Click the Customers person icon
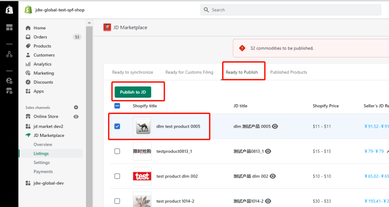This screenshot has width=389, height=207. tap(28, 55)
